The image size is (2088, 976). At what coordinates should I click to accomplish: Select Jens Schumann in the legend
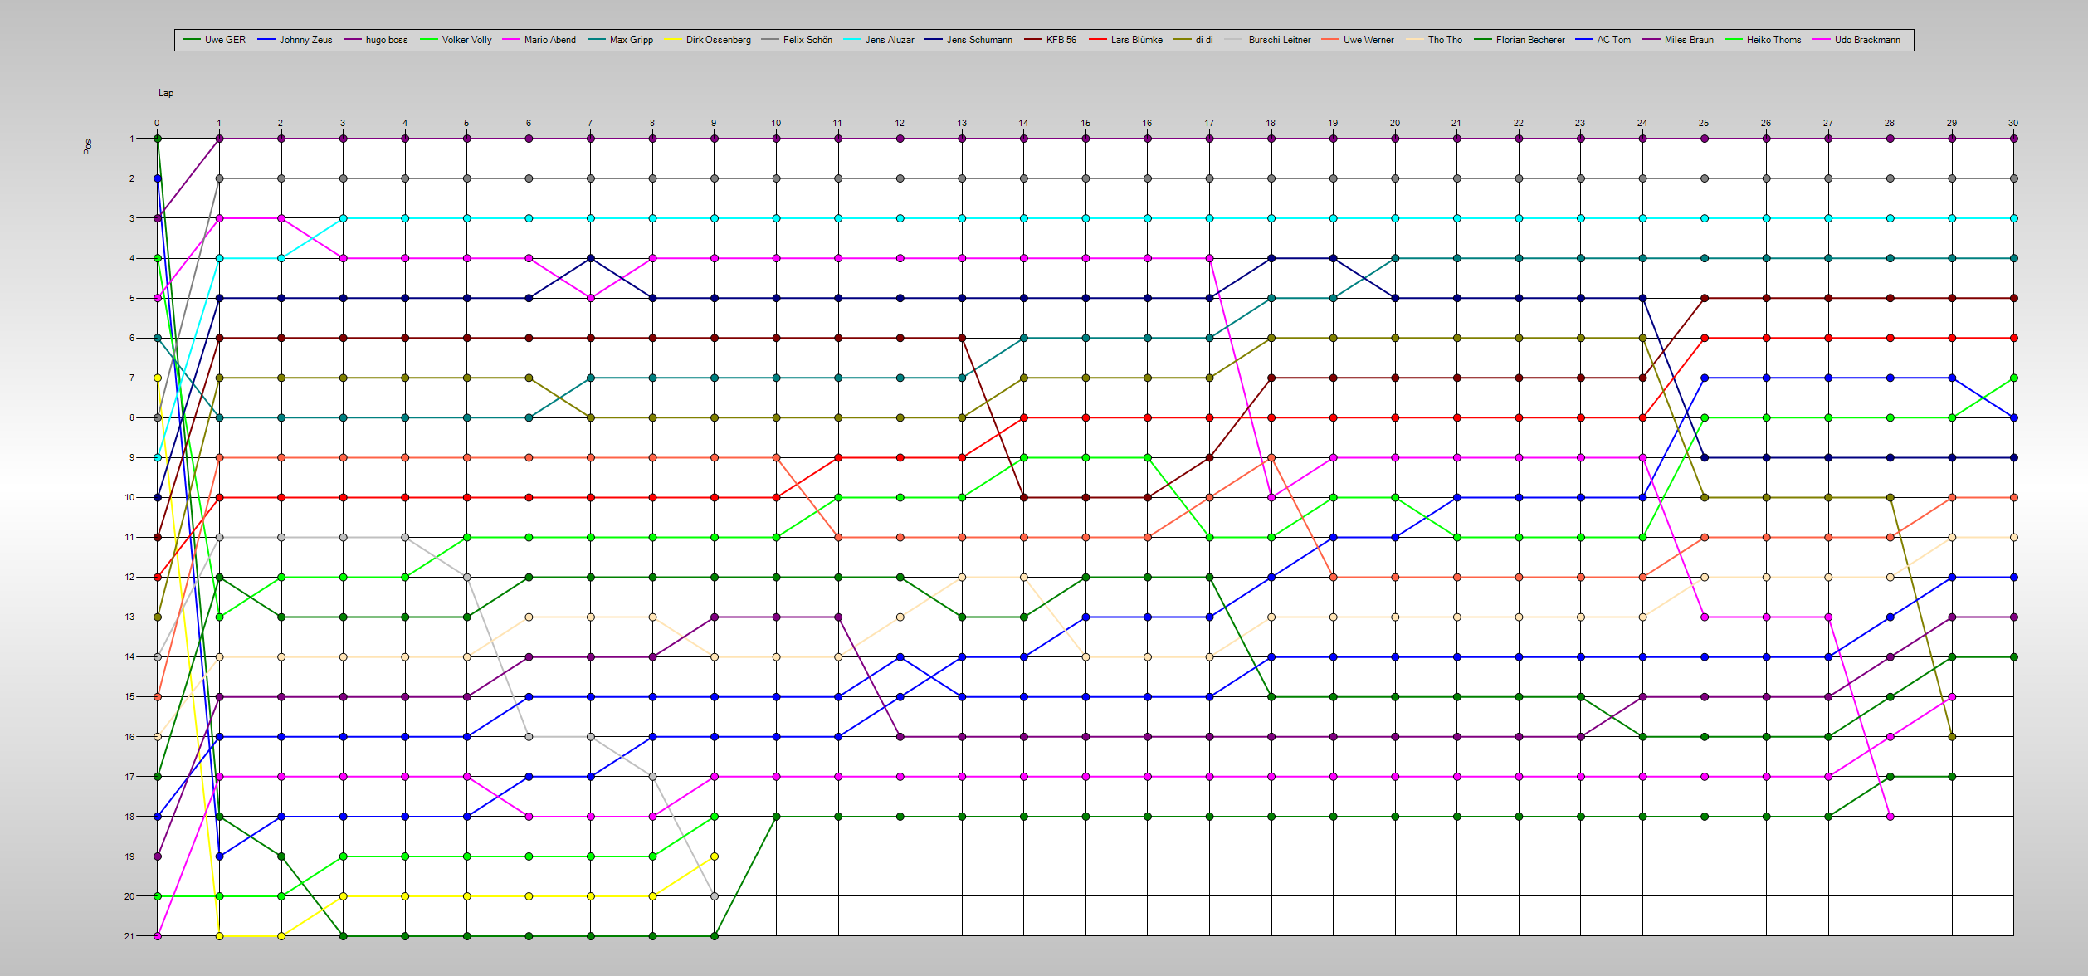[x=968, y=40]
